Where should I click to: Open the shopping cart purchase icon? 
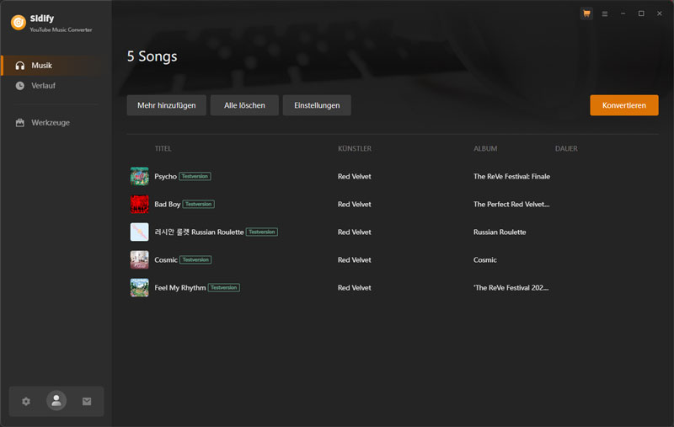[x=586, y=13]
